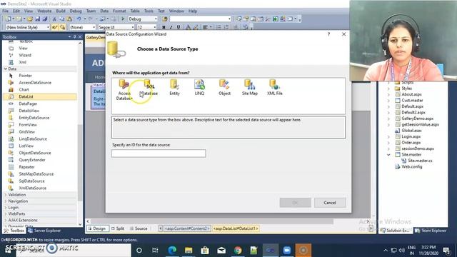Select GridView in the Toolbox
Screen dimensions: 457x257
tap(27, 131)
